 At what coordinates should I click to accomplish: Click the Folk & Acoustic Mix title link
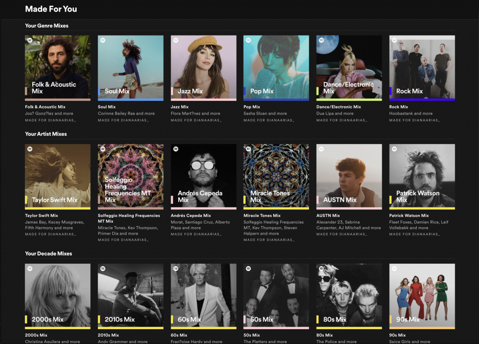(45, 107)
